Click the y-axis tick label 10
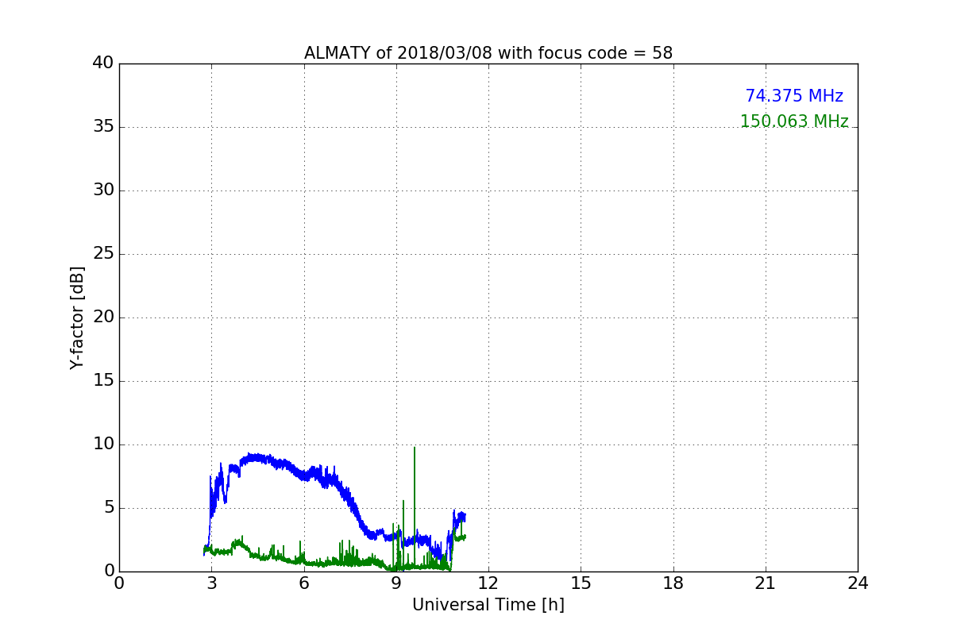The width and height of the screenshot is (953, 635). (x=102, y=444)
